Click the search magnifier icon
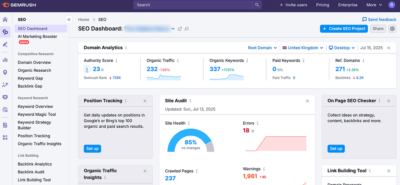This screenshot has height=185, width=400. pos(257,5)
